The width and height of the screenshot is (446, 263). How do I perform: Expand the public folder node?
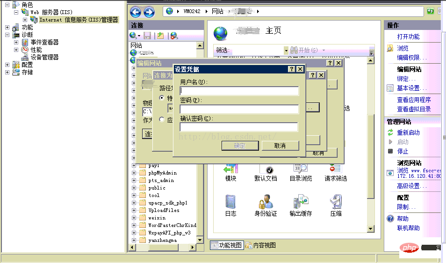click(134, 188)
